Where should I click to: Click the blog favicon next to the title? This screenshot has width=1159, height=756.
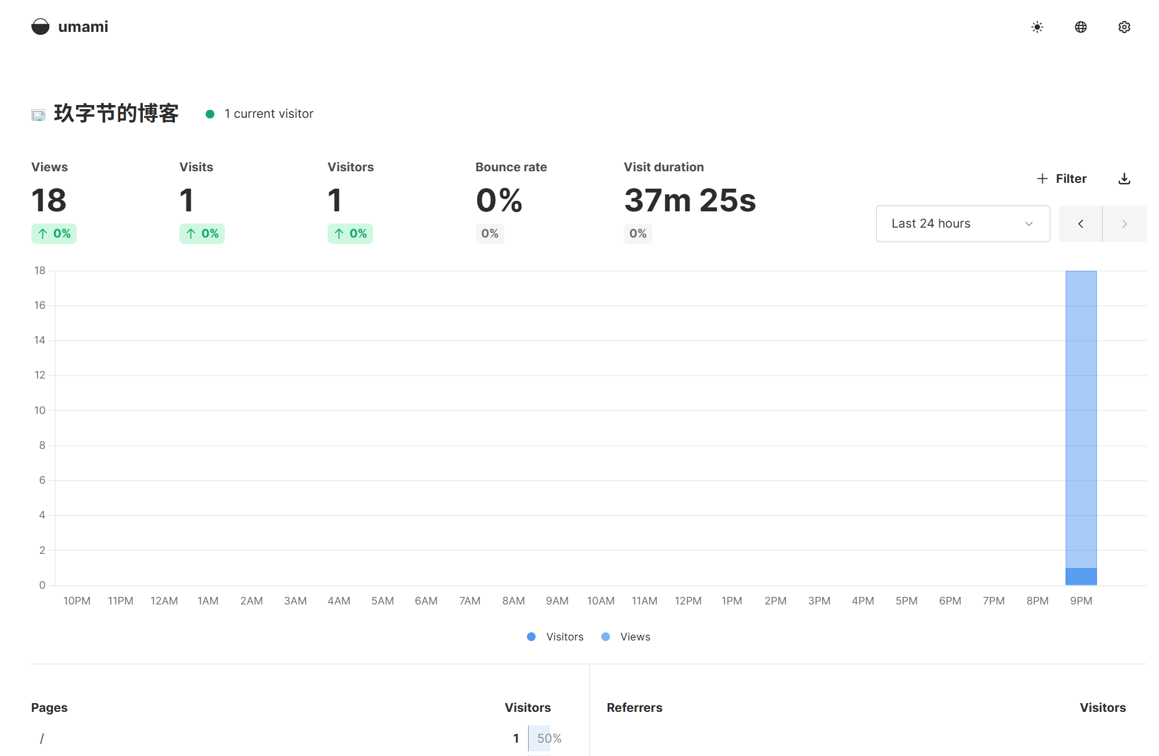pos(38,115)
